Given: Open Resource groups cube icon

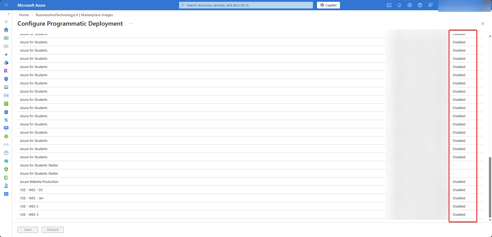Looking at the screenshot, I should coord(6,95).
